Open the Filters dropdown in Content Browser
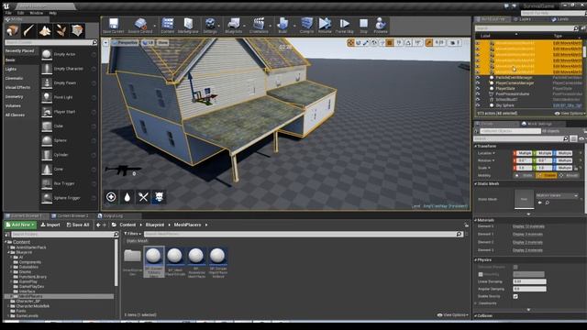 pyautogui.click(x=132, y=234)
